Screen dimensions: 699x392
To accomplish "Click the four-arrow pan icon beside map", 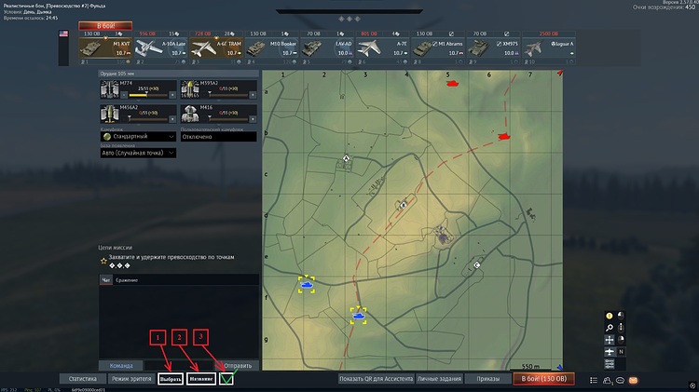I will 609,340.
